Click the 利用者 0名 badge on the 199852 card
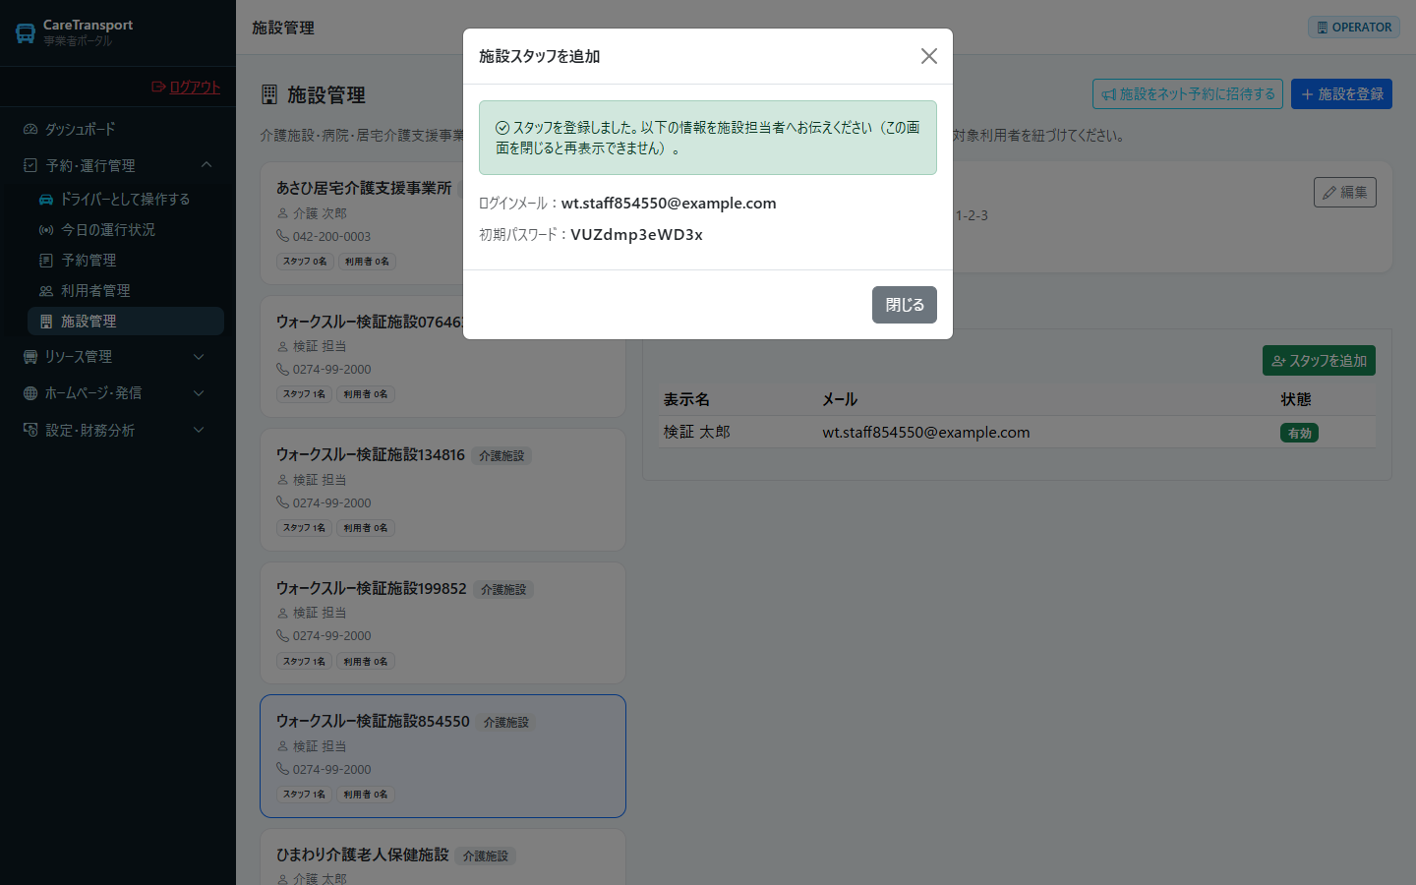Screen dimensions: 1416x885 tap(365, 662)
